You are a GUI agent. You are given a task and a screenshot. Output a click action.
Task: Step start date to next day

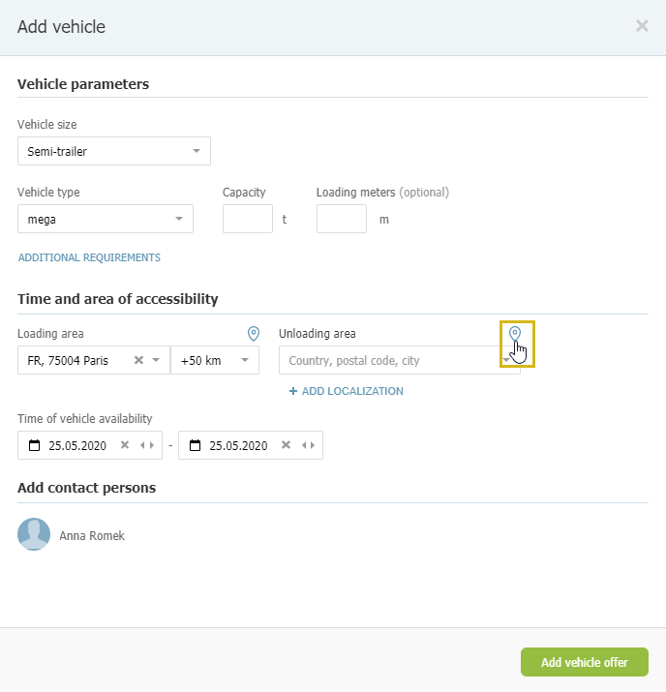pos(152,445)
